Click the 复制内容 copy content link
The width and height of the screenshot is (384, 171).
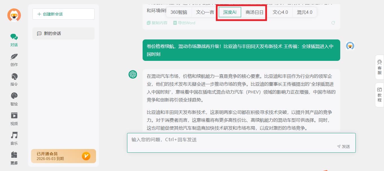157,23
